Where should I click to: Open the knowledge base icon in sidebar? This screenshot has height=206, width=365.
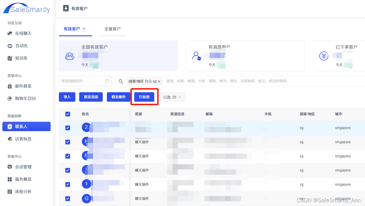coord(10,58)
